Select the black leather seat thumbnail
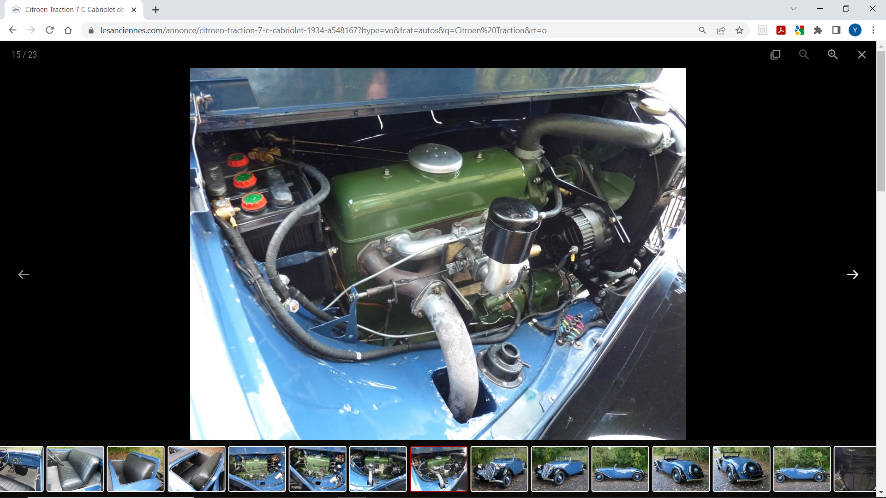886x498 pixels. tap(136, 468)
